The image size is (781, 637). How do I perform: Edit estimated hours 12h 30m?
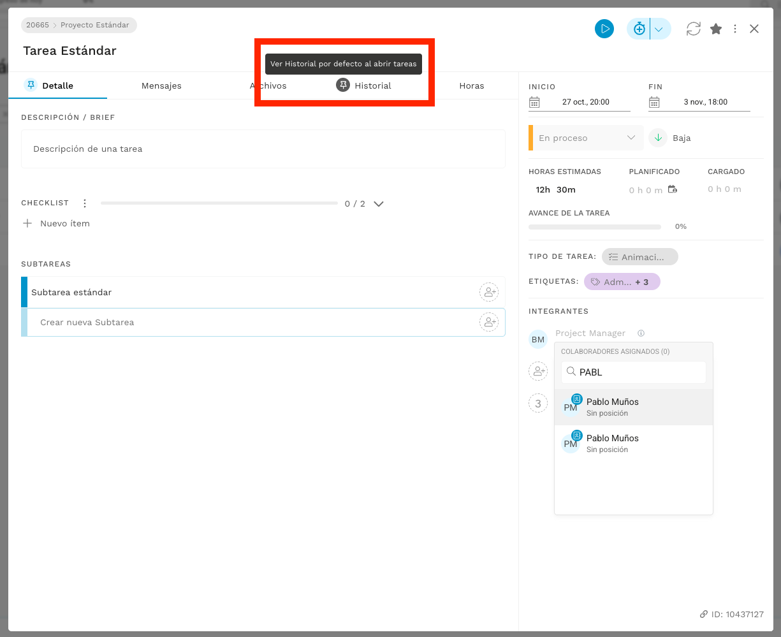(555, 189)
